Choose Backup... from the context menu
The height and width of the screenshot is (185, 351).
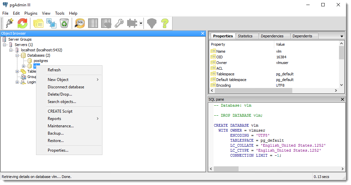click(x=69, y=134)
